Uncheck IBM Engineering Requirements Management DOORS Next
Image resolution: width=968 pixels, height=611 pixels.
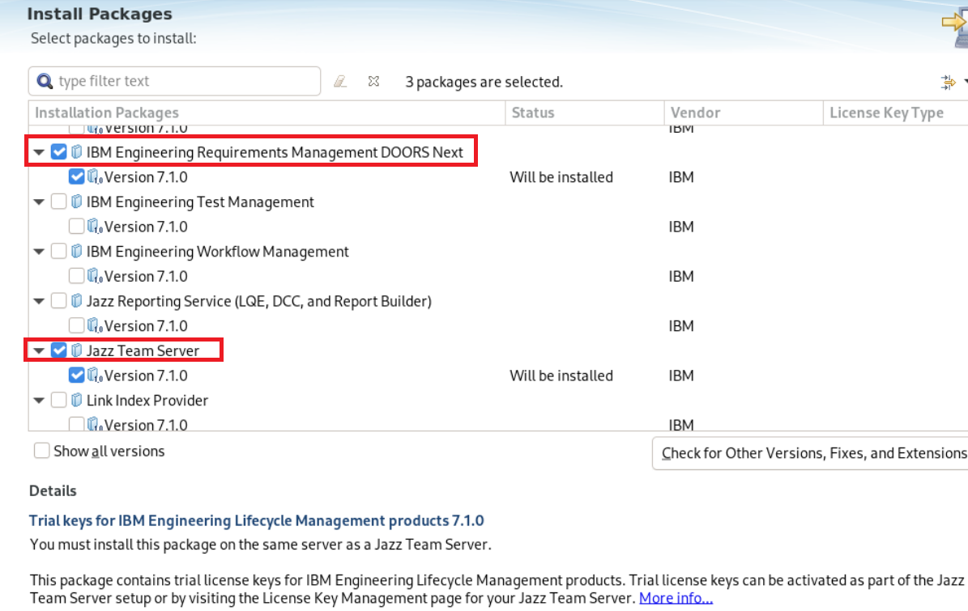click(x=58, y=152)
